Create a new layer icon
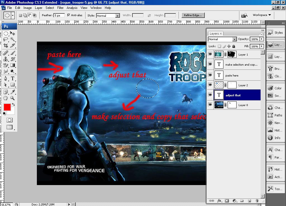 [249, 201]
